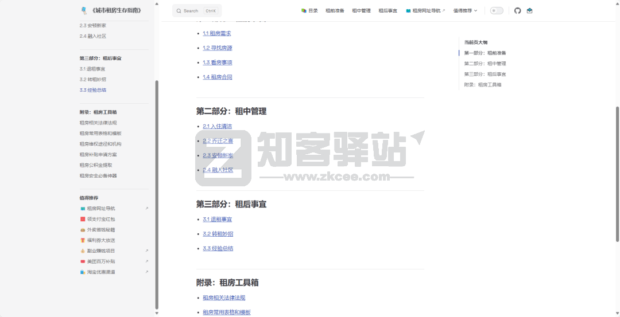
Task: Select 3.2 转租妙招 in the sidebar
Action: 93,79
